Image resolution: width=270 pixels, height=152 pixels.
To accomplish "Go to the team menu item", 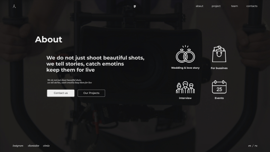I will (x=234, y=6).
